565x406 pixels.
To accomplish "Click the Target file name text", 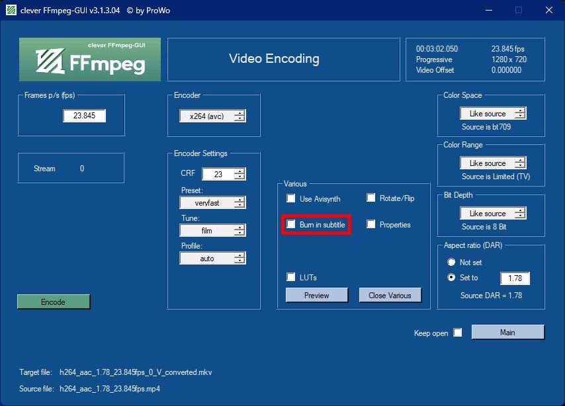I will click(x=136, y=372).
